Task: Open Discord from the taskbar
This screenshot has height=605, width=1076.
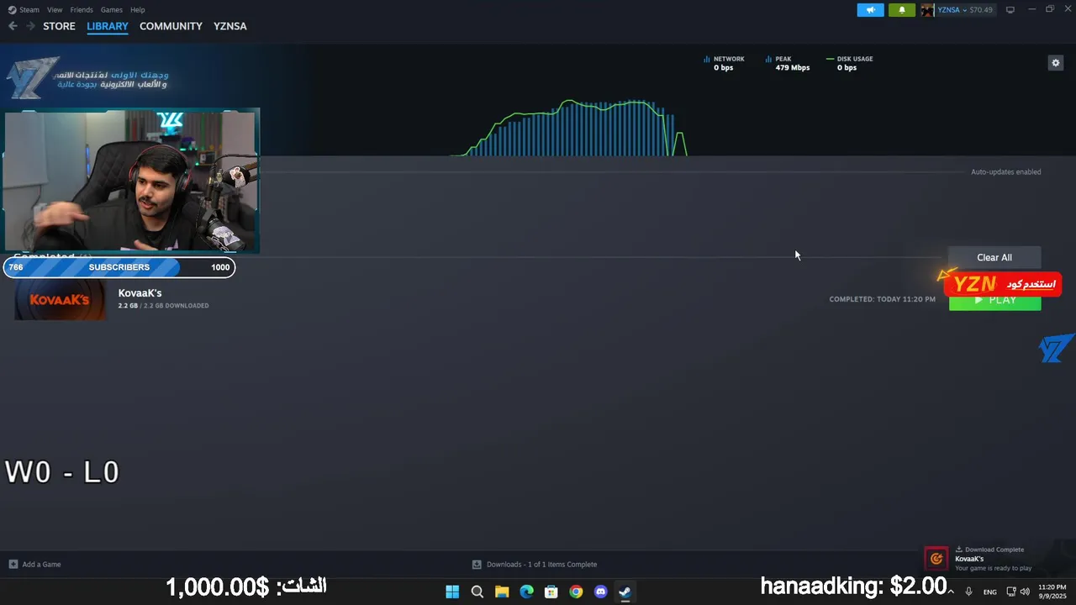Action: [600, 592]
